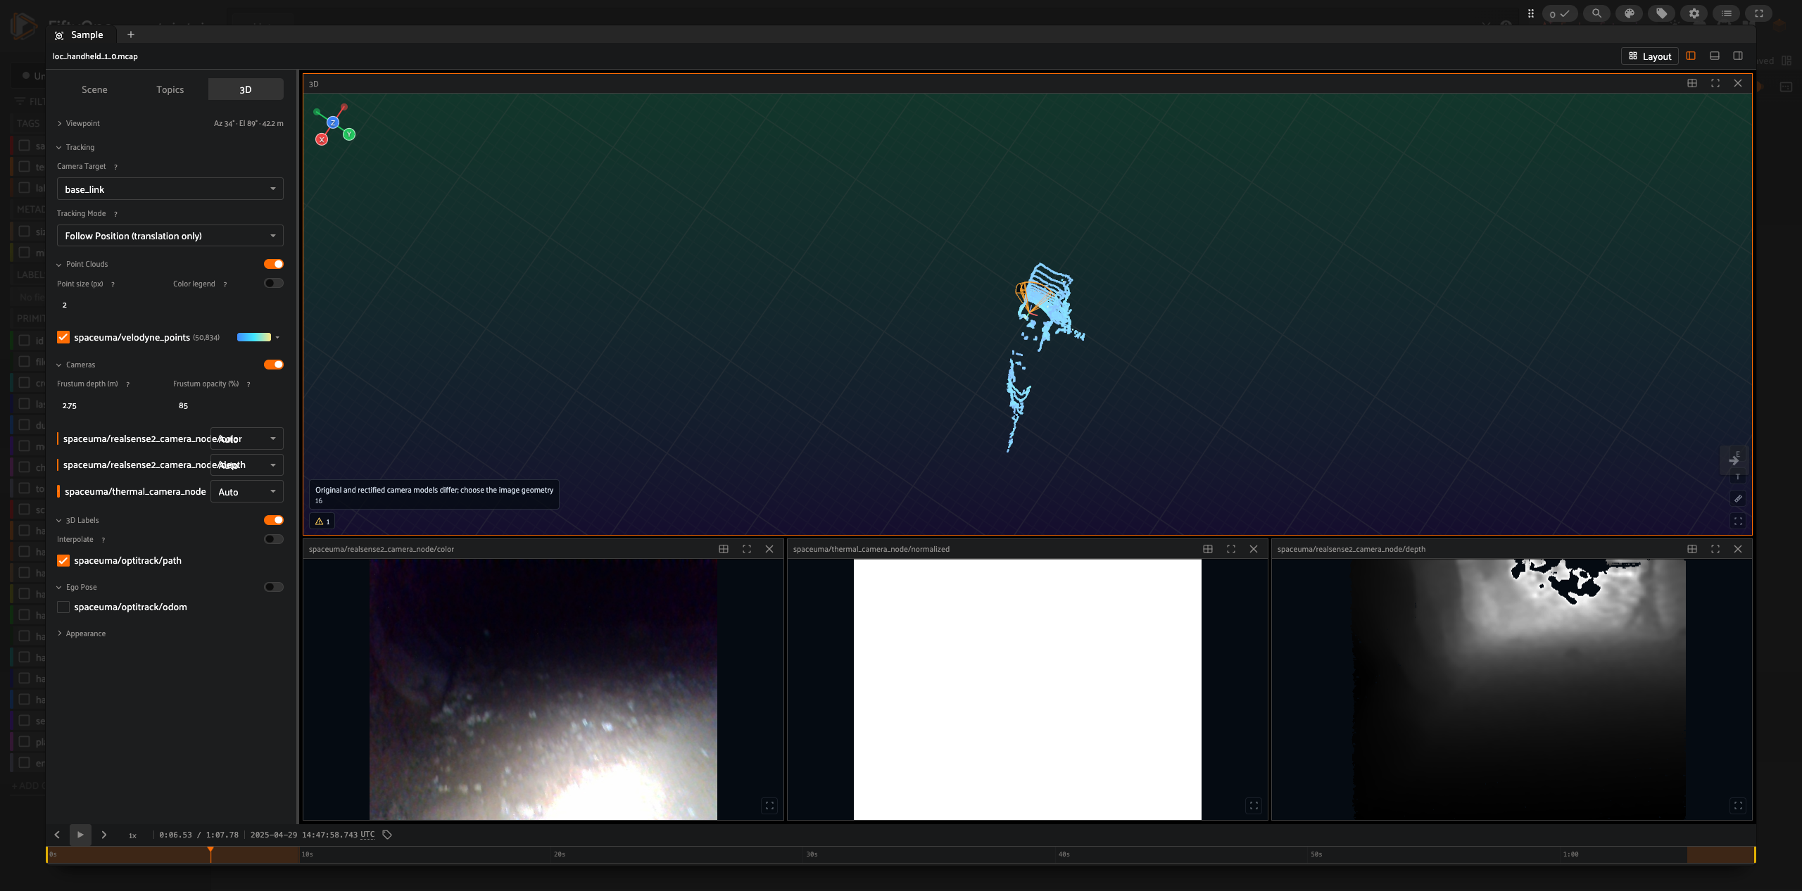This screenshot has width=1802, height=891.
Task: Enable the Ego Pose switch
Action: point(274,587)
